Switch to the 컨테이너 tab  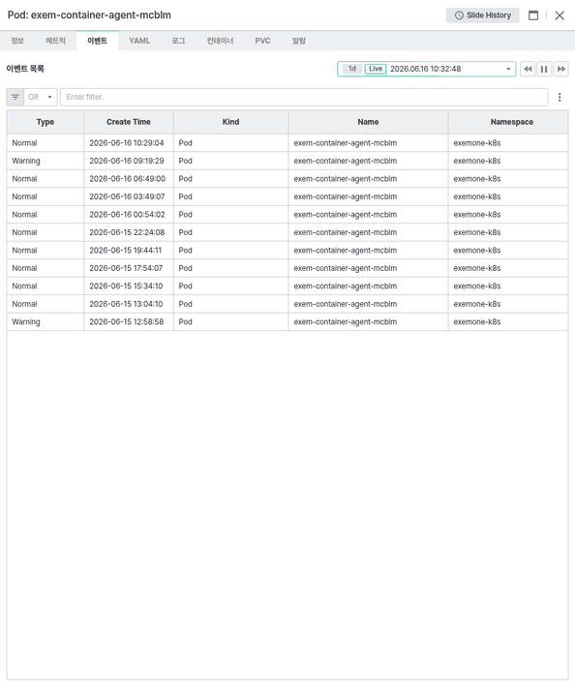pos(220,41)
